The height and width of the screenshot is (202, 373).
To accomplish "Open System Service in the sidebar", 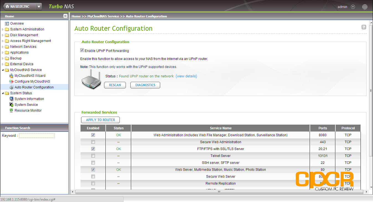I will pyautogui.click(x=26, y=105).
